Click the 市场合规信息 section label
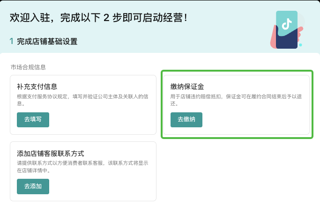The height and width of the screenshot is (205, 320). 28,67
